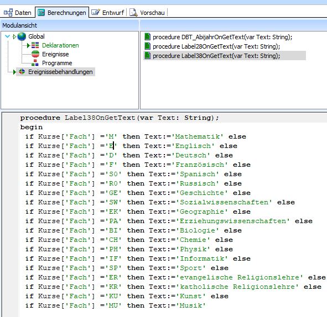Click the Deklarationen grid icon

tap(35, 45)
